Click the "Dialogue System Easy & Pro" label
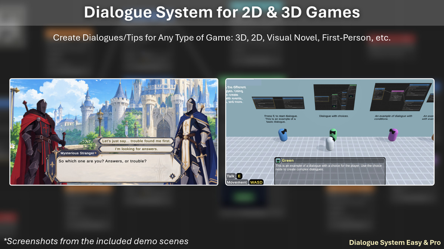This screenshot has width=444, height=249. (395, 243)
